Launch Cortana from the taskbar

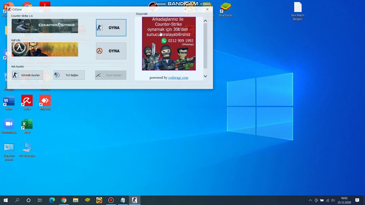coord(29,200)
